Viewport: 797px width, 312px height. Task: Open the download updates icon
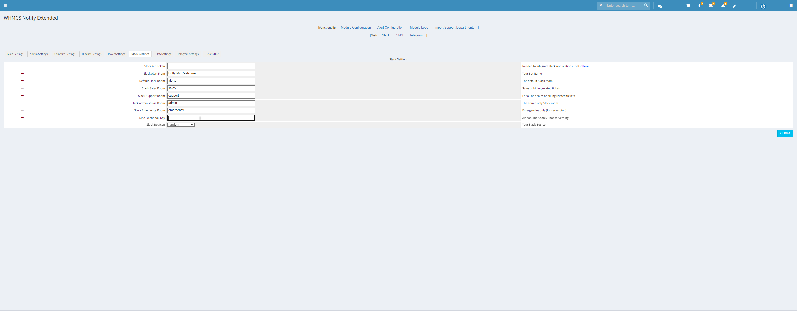click(x=723, y=6)
